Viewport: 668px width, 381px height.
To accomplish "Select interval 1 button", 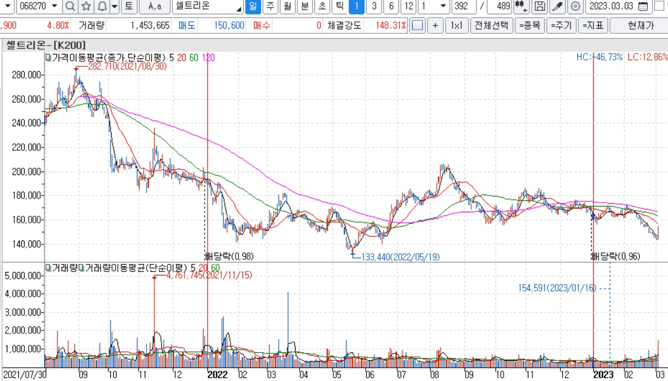I will (x=356, y=6).
